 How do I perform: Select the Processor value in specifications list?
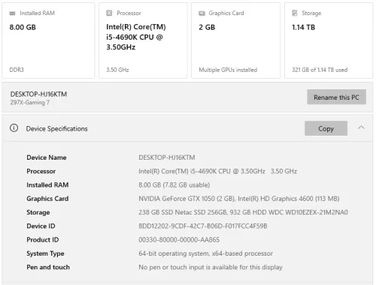click(x=217, y=171)
